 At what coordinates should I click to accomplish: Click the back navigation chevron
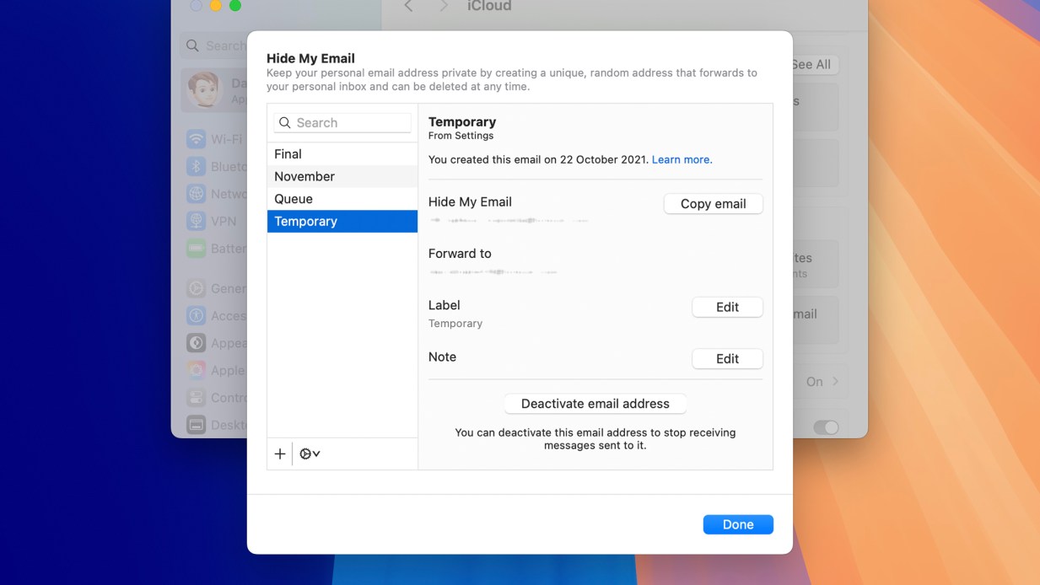coord(407,7)
